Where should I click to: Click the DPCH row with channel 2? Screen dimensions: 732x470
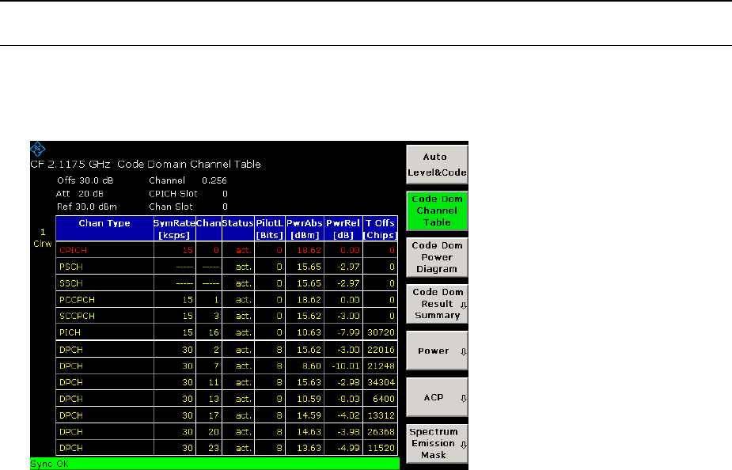coord(227,350)
